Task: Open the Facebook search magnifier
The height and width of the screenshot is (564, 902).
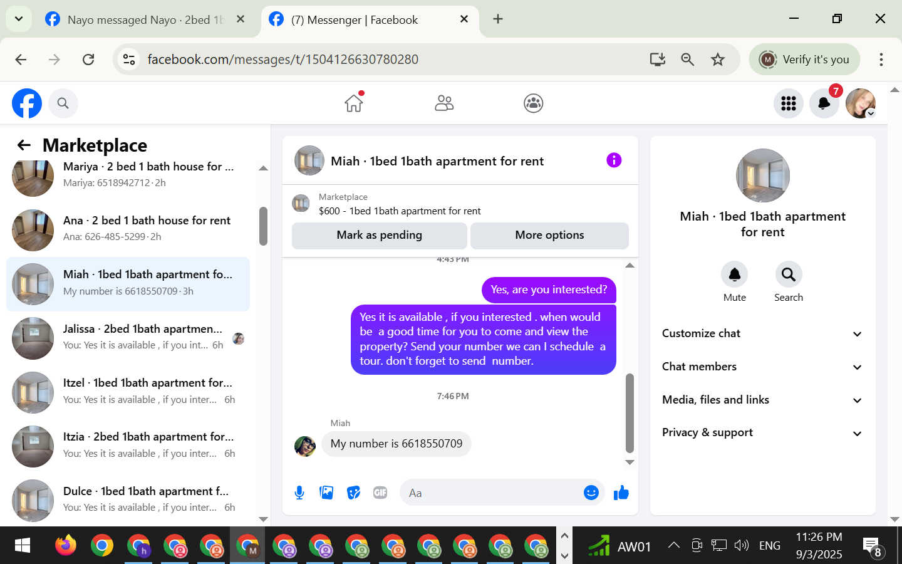Action: [x=63, y=103]
